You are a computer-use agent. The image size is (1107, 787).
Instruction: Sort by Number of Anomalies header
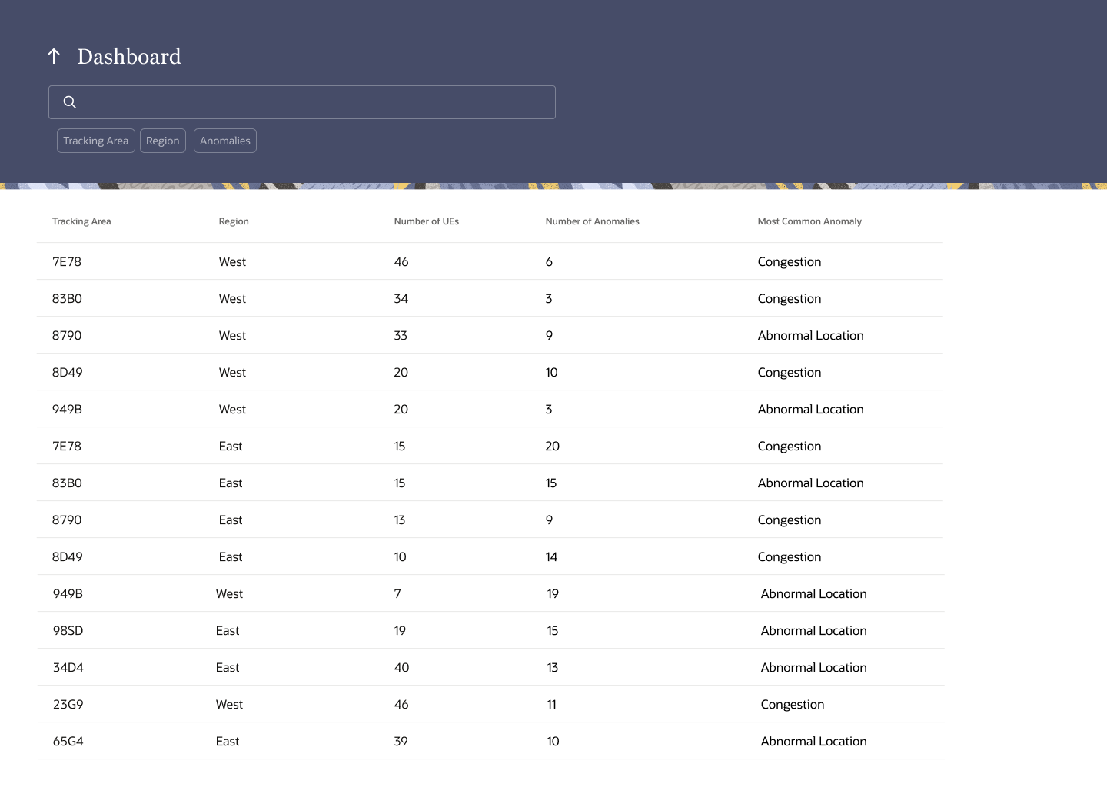pyautogui.click(x=592, y=221)
